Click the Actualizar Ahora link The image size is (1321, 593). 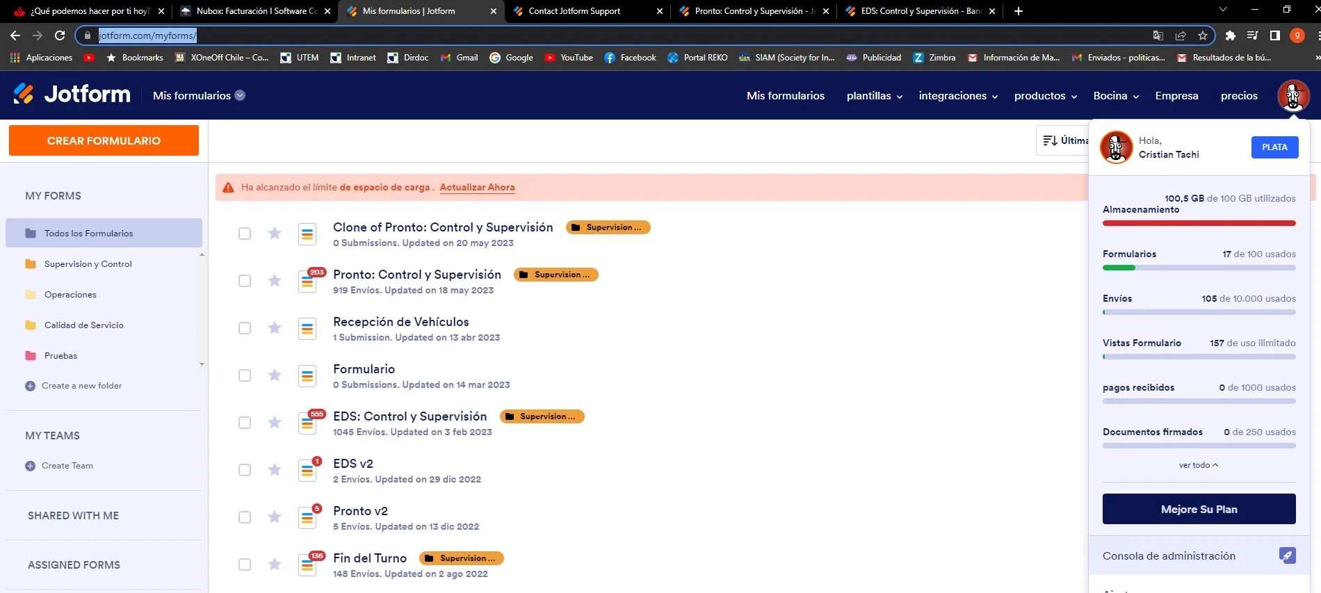[x=477, y=187]
